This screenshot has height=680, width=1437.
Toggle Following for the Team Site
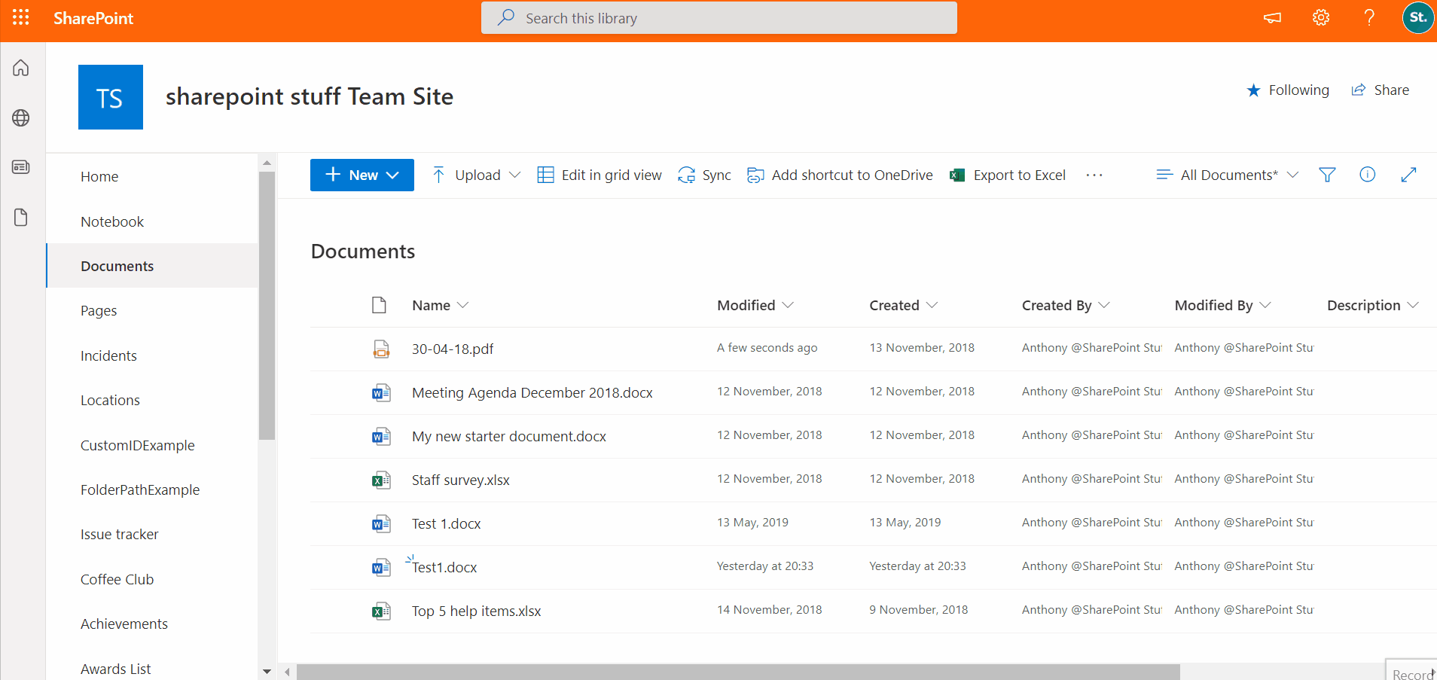tap(1287, 90)
